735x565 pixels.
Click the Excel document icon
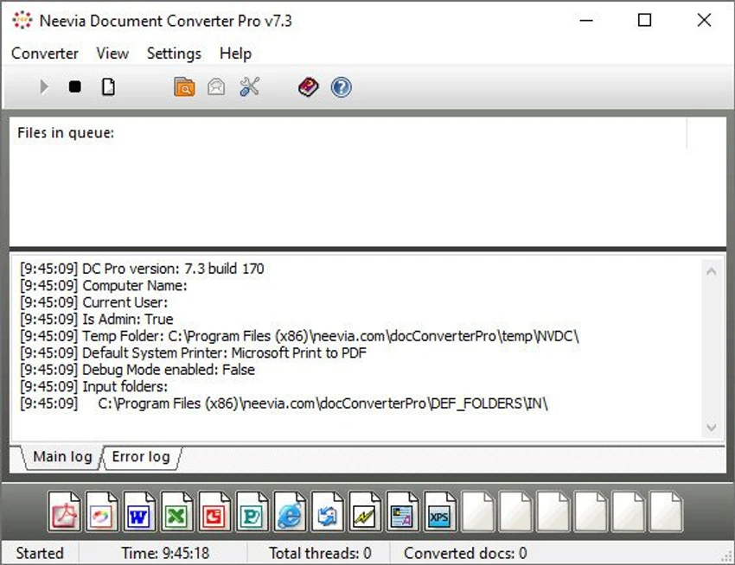[x=177, y=511]
